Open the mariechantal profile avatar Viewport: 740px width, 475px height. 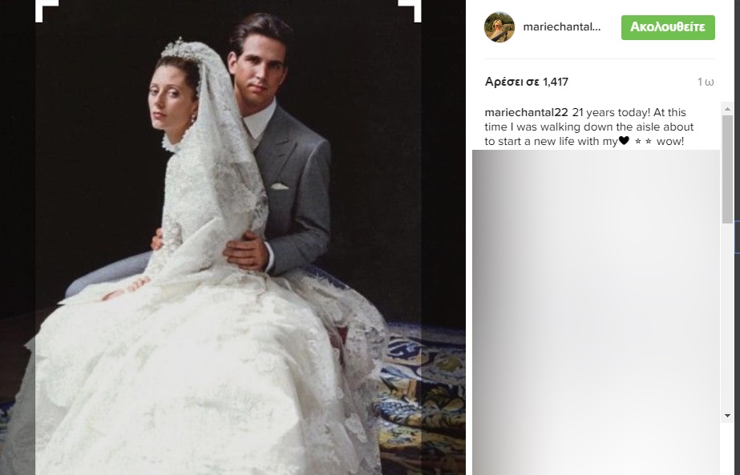click(x=499, y=27)
